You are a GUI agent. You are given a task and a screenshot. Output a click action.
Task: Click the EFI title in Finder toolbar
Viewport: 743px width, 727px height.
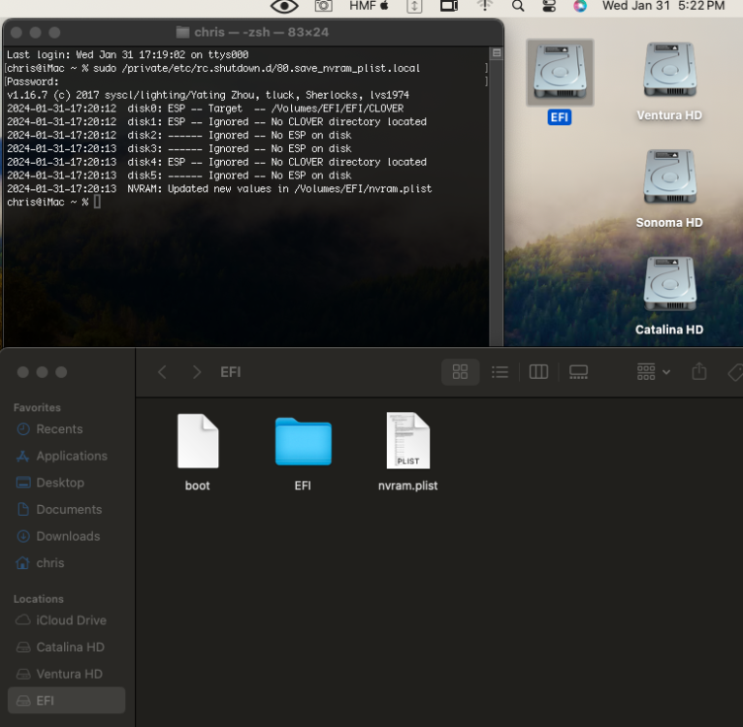tap(231, 372)
